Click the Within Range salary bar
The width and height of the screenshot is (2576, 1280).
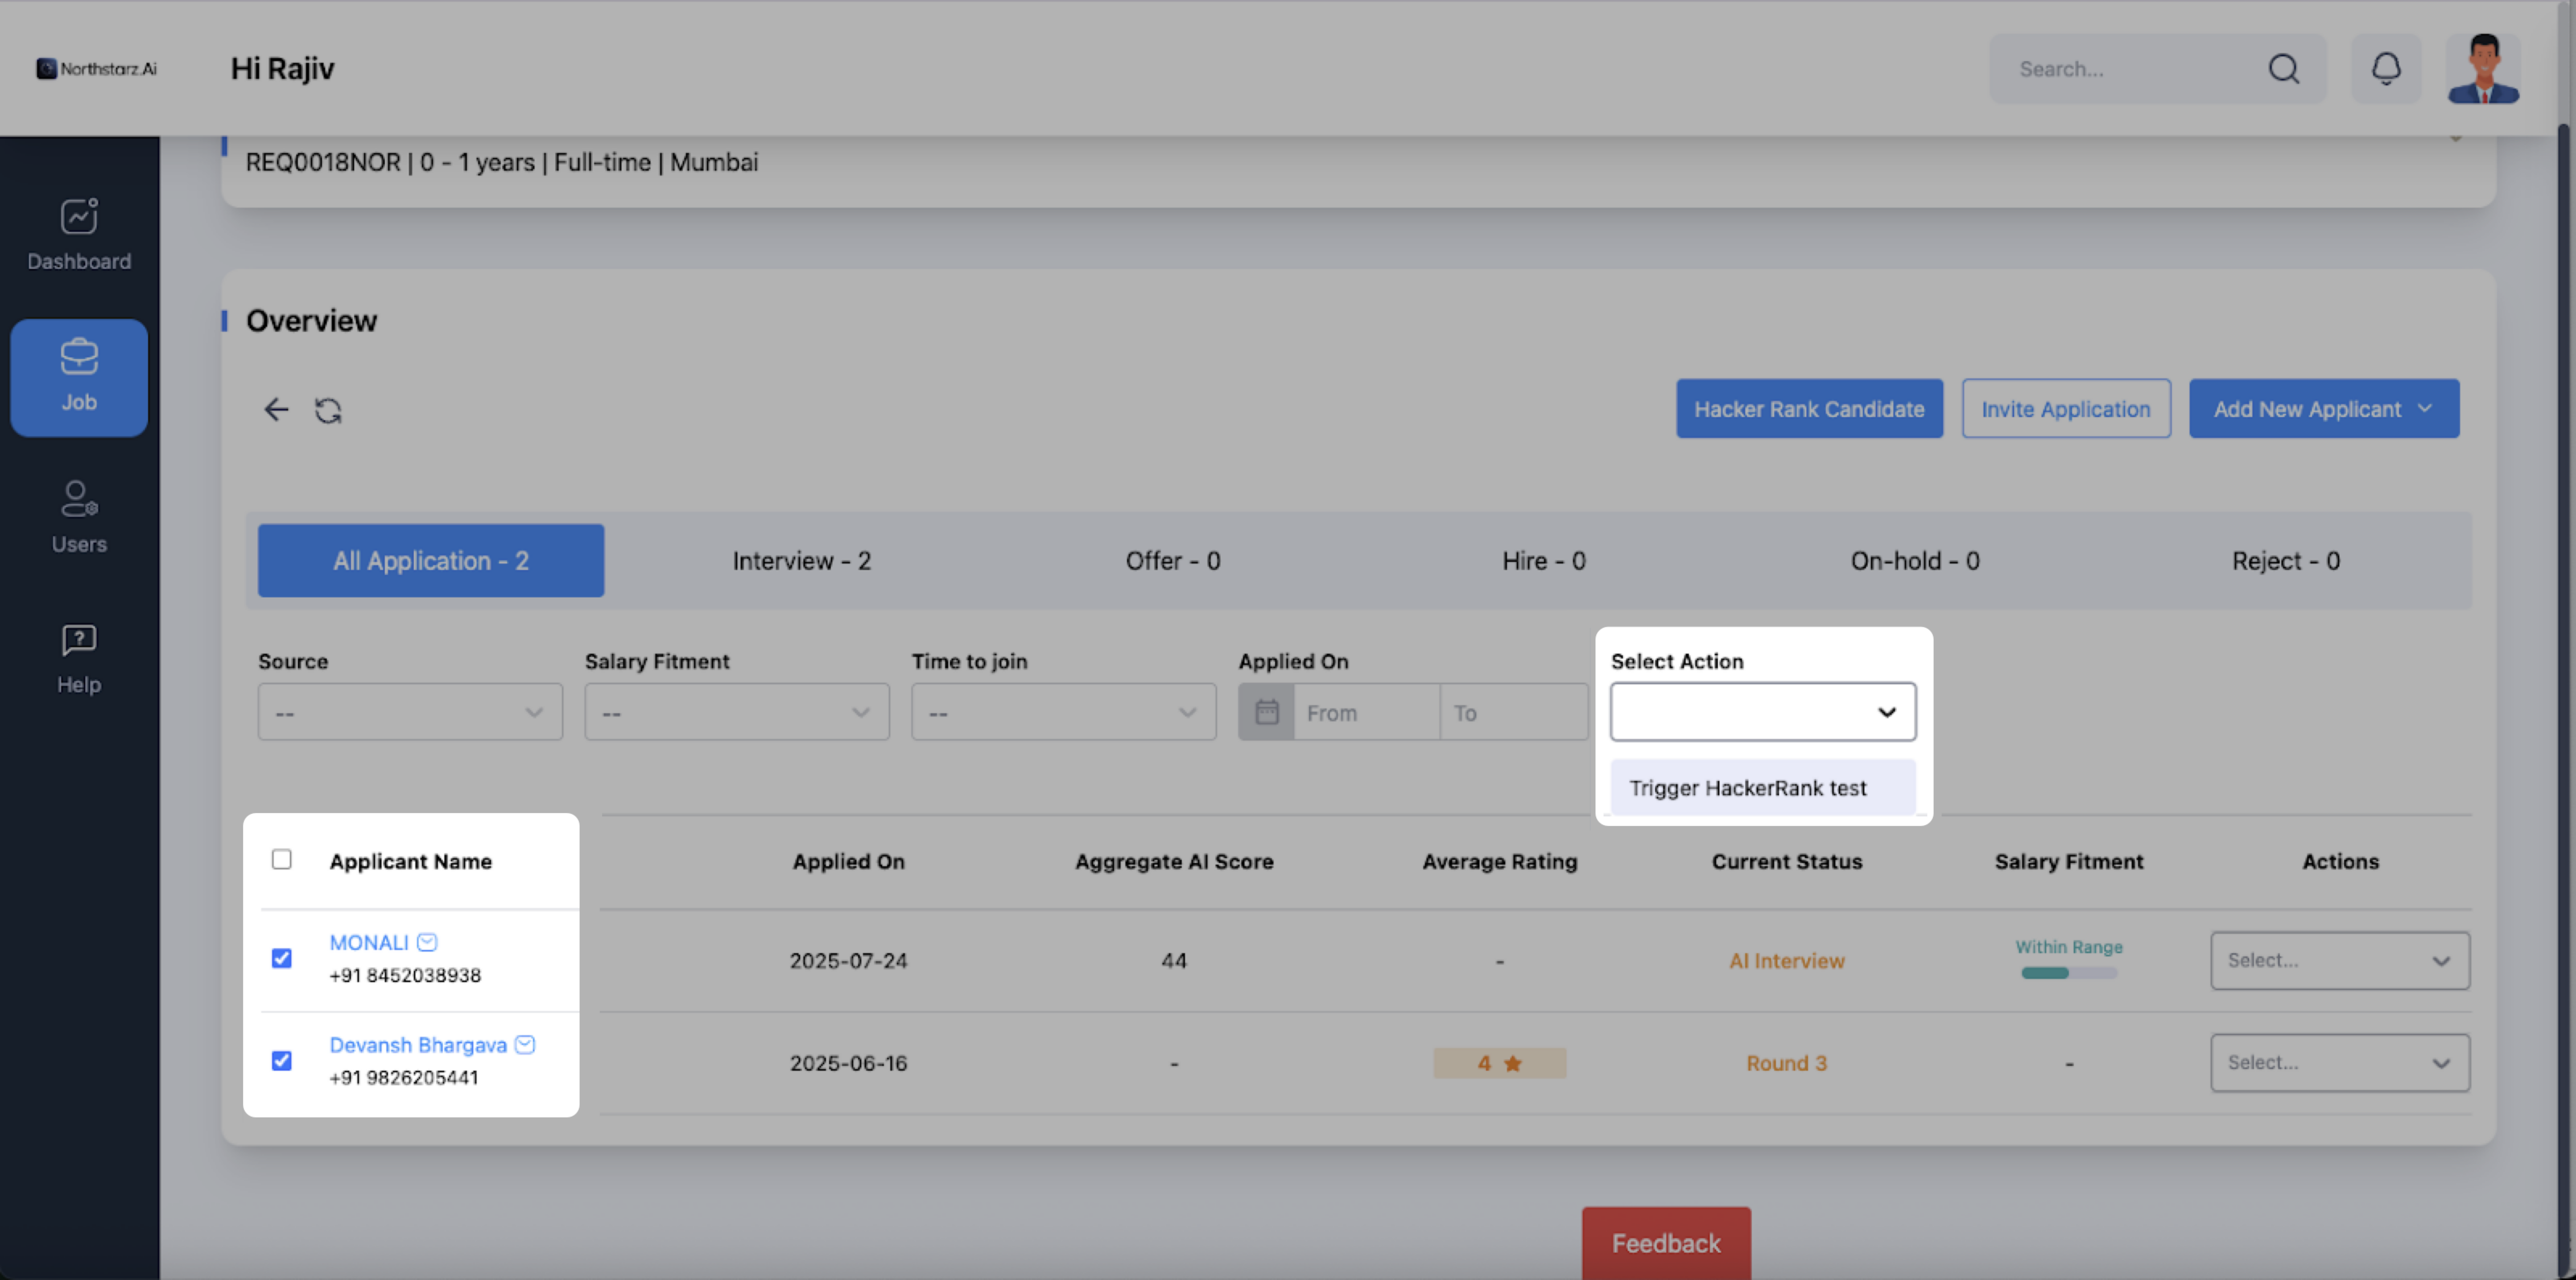2068,972
